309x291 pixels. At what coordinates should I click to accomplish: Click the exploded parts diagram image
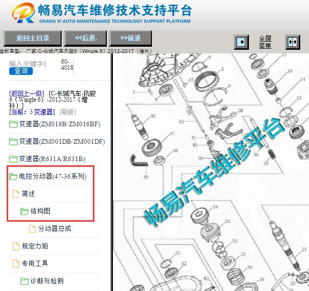(211, 172)
